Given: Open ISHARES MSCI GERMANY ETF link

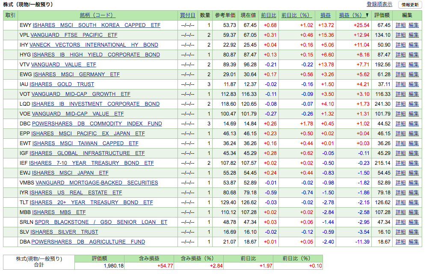Looking at the screenshot, I should click(x=76, y=74).
